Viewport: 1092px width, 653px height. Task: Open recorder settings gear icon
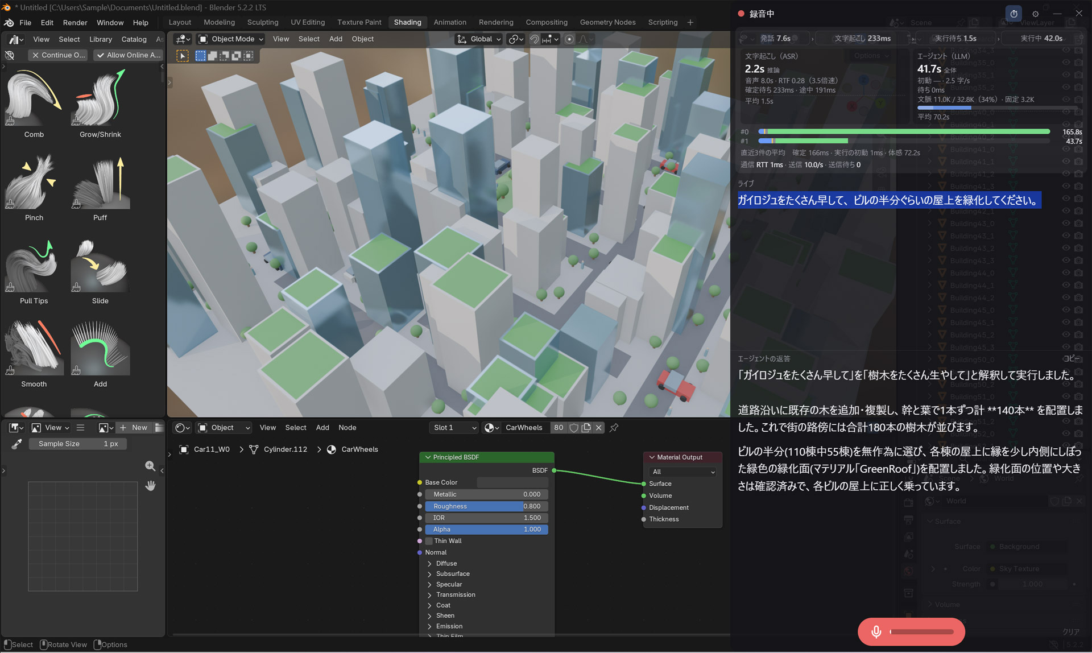[1035, 14]
